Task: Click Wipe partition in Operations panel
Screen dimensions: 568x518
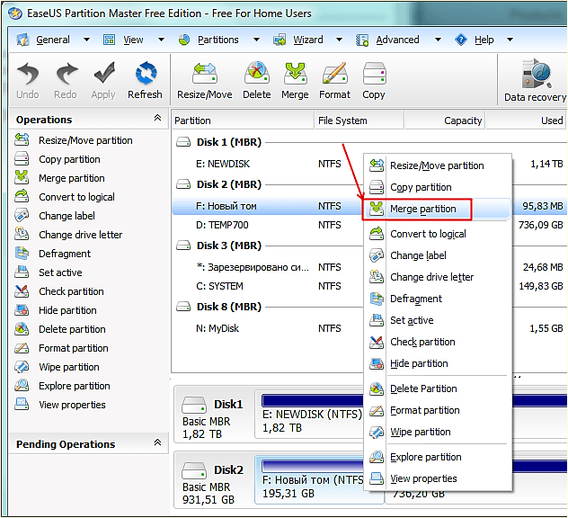Action: point(57,367)
